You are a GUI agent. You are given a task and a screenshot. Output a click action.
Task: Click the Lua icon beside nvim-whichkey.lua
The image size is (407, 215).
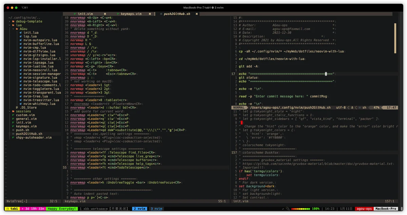point(21,104)
